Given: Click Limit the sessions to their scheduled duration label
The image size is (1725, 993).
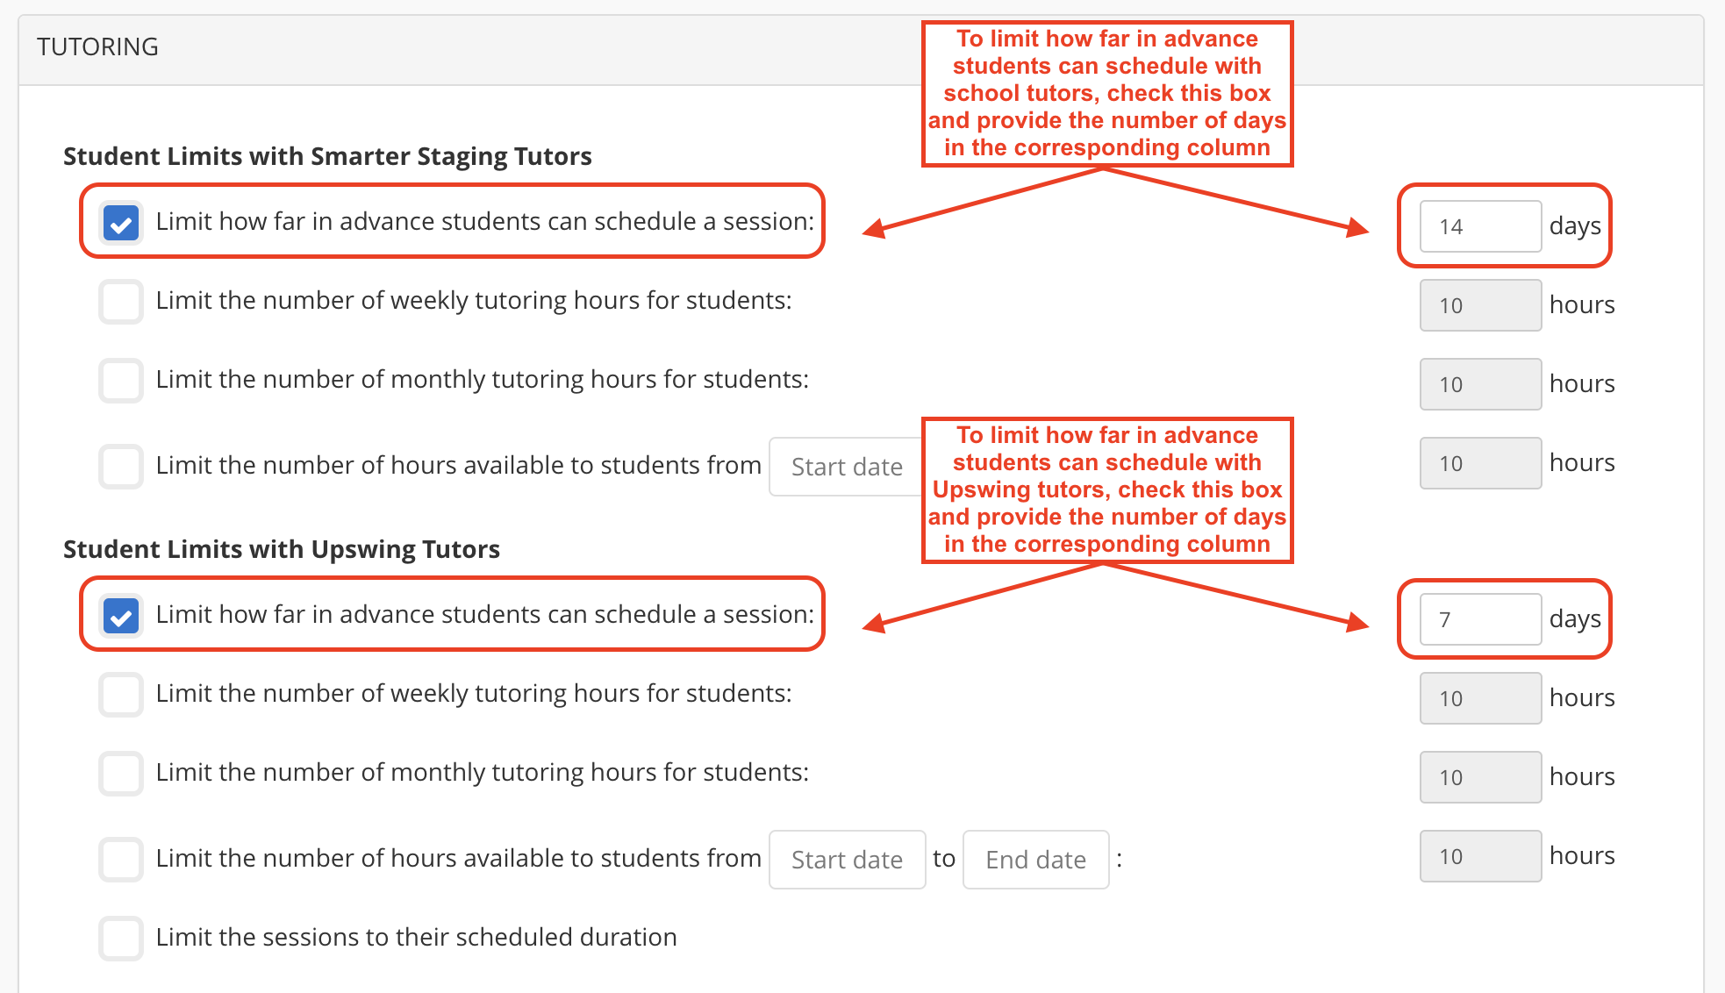Looking at the screenshot, I should [x=417, y=937].
